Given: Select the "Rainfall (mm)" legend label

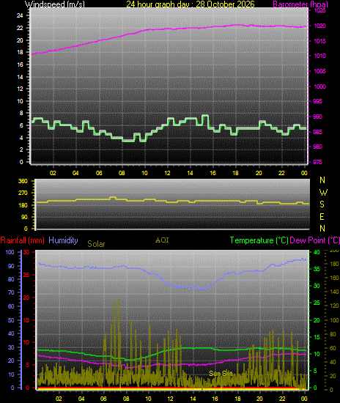Looking at the screenshot, I should 23,240.
